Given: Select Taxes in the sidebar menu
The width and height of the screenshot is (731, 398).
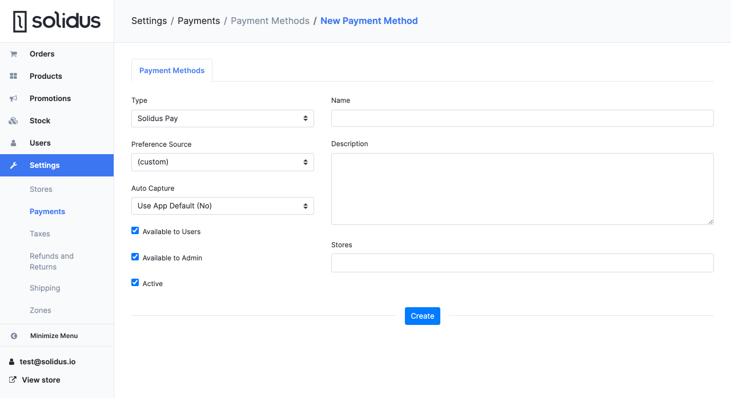Looking at the screenshot, I should [x=39, y=234].
